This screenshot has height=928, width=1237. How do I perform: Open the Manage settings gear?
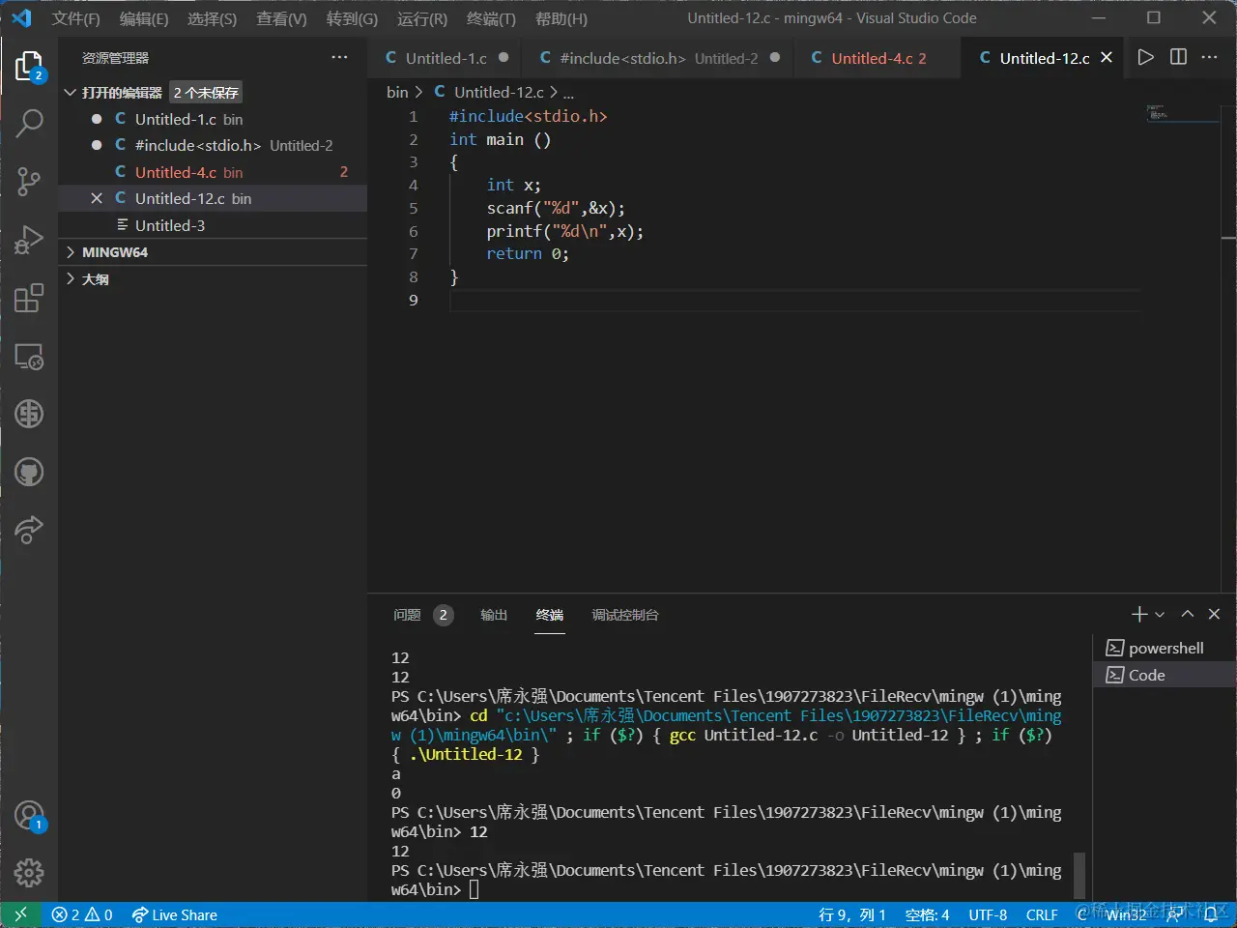point(29,873)
